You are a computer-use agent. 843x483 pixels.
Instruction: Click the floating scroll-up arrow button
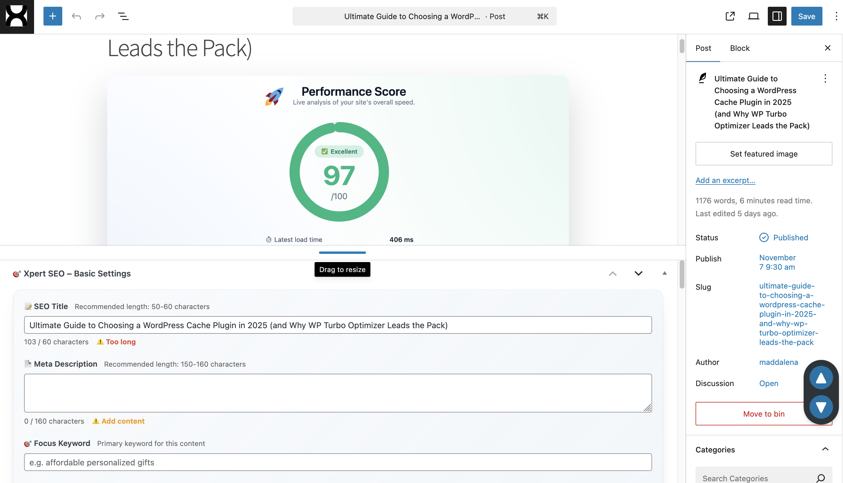(x=821, y=378)
